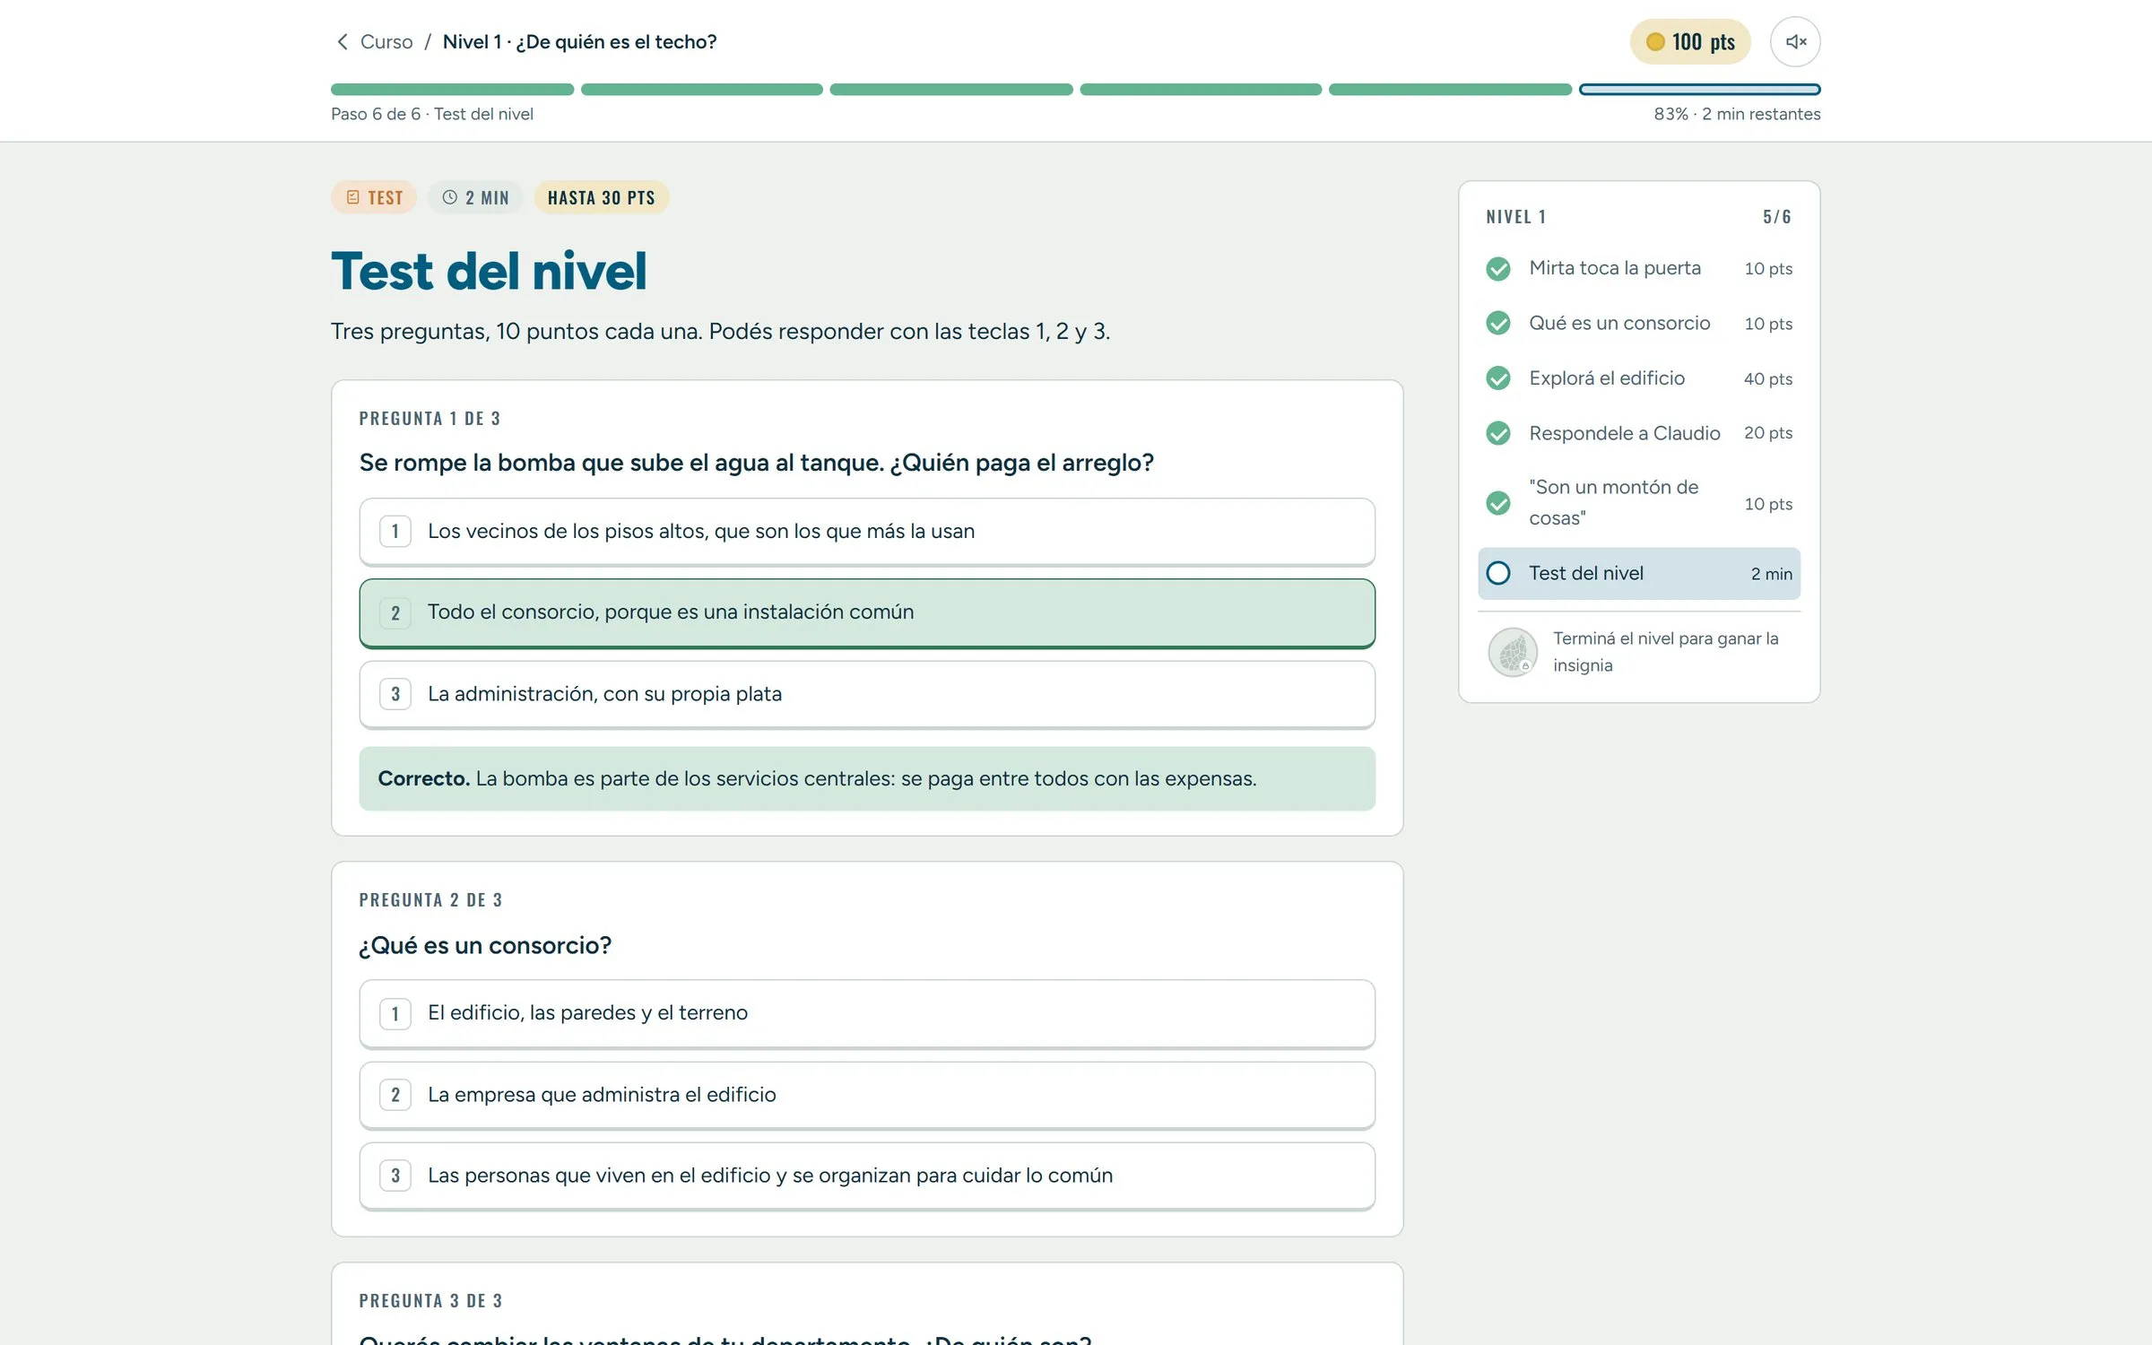Screen dimensions: 2152x1345
Task: Click the first green progress bar segment
Action: tap(452, 90)
